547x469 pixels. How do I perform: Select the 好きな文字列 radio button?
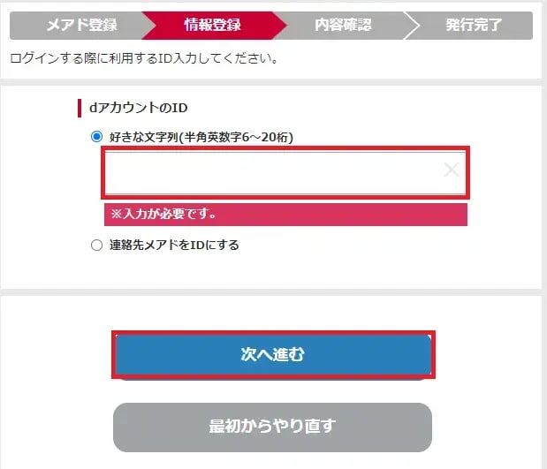click(x=96, y=138)
